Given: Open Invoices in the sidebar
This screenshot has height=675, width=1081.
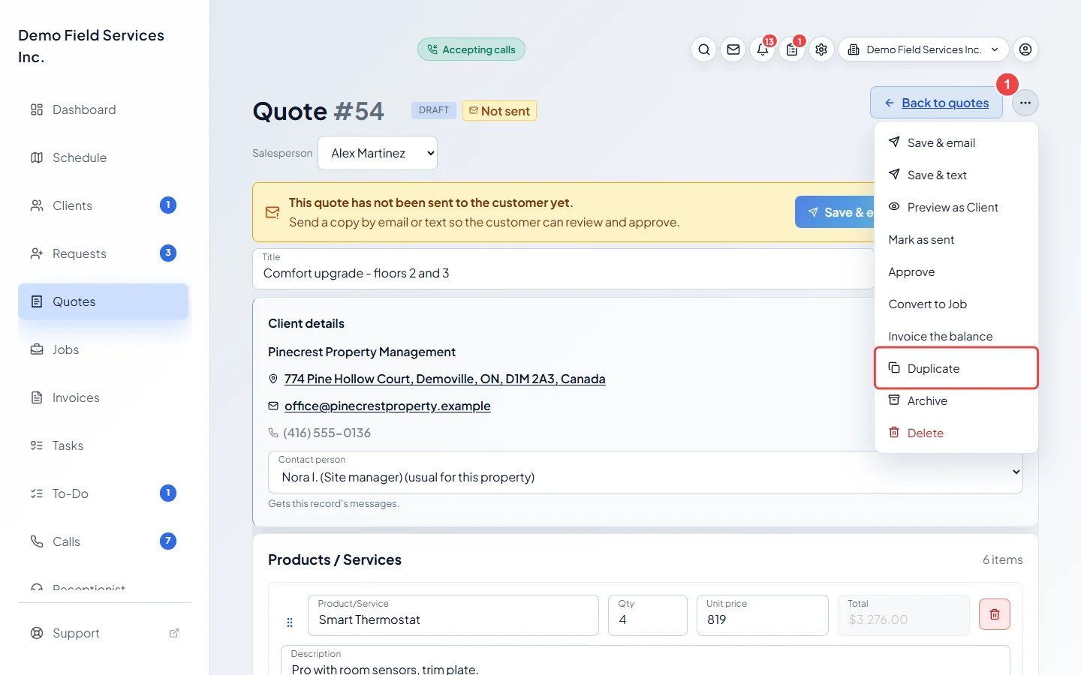Looking at the screenshot, I should (104, 397).
